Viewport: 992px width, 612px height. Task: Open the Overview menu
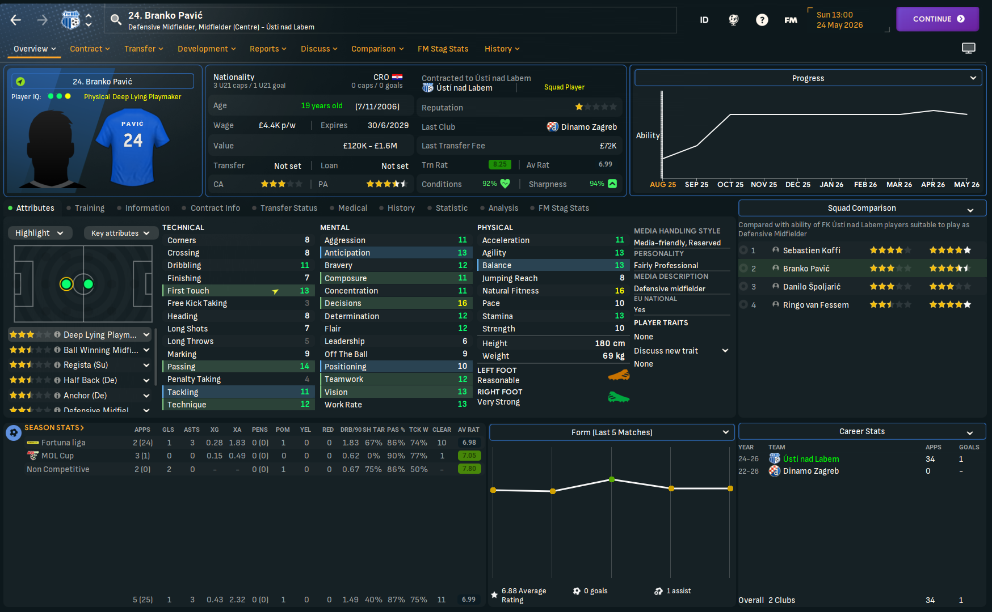click(x=35, y=49)
